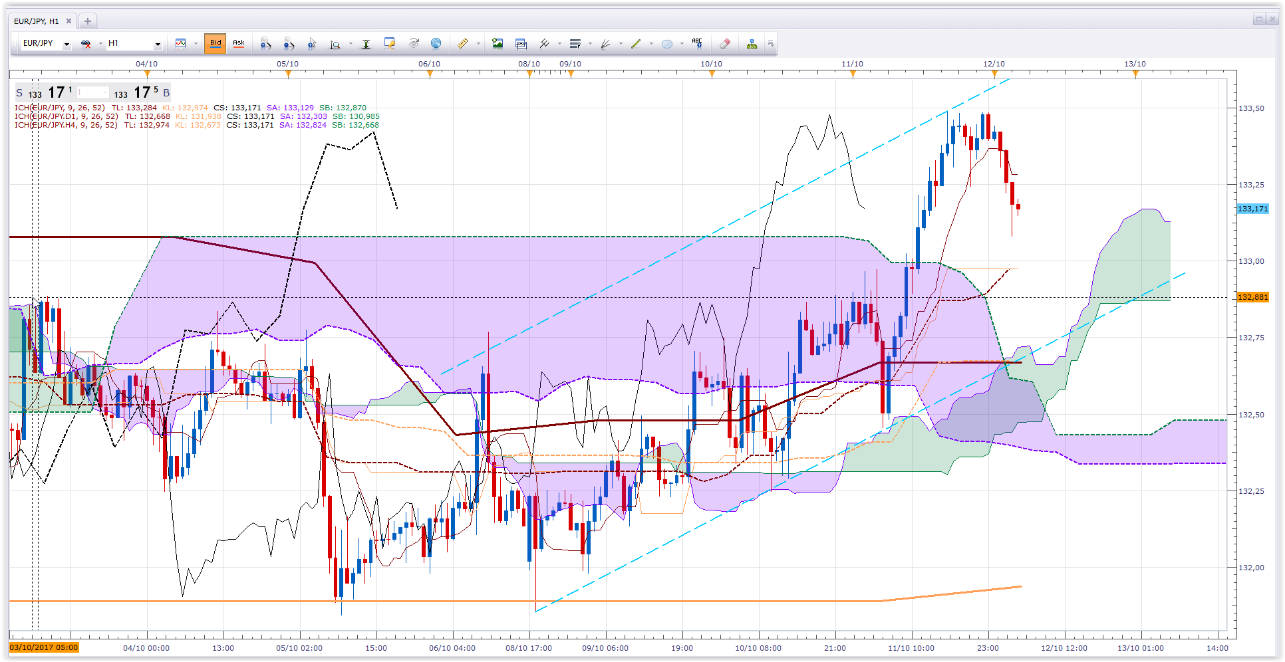Select the ruler measurement tool
Image resolution: width=1285 pixels, height=662 pixels.
pyautogui.click(x=463, y=44)
